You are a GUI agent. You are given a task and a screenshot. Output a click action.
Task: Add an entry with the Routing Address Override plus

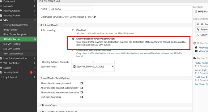pos(93,62)
